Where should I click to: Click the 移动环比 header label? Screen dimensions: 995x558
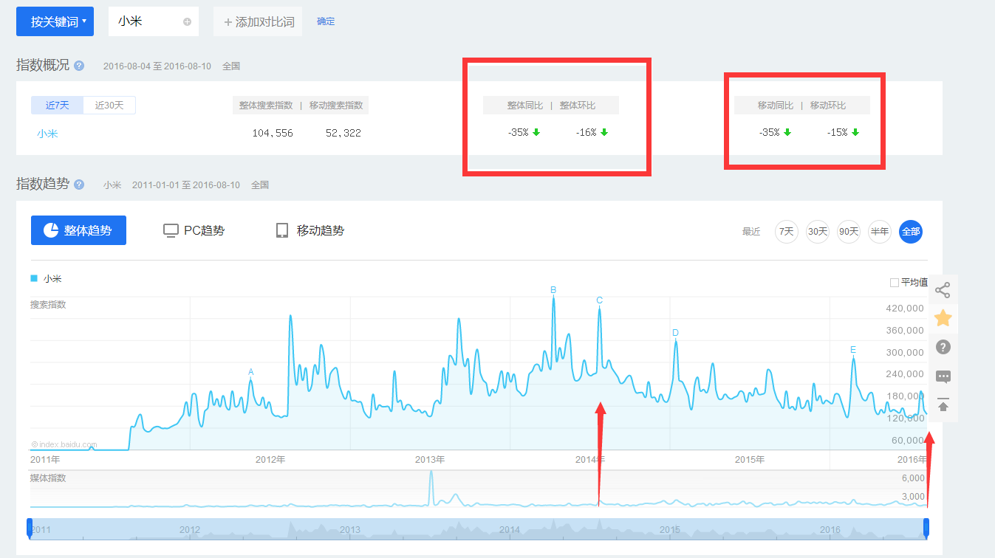coord(828,106)
